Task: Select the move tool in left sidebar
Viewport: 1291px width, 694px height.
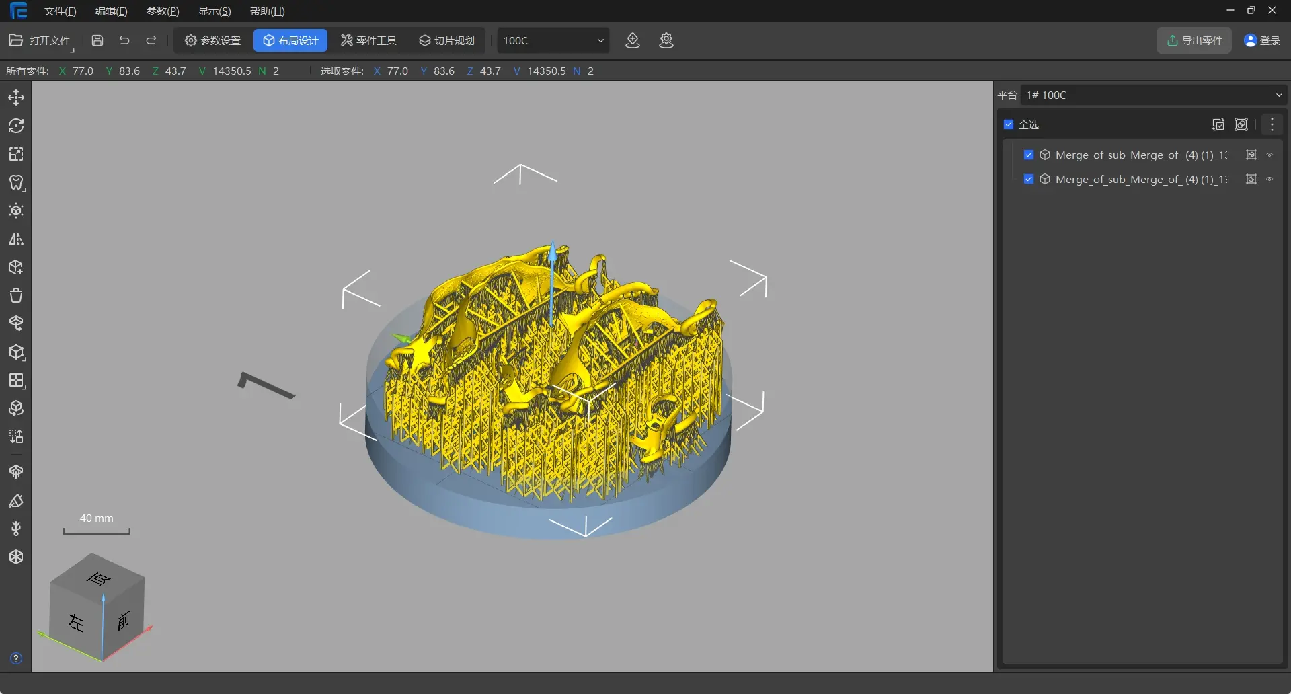Action: click(16, 98)
